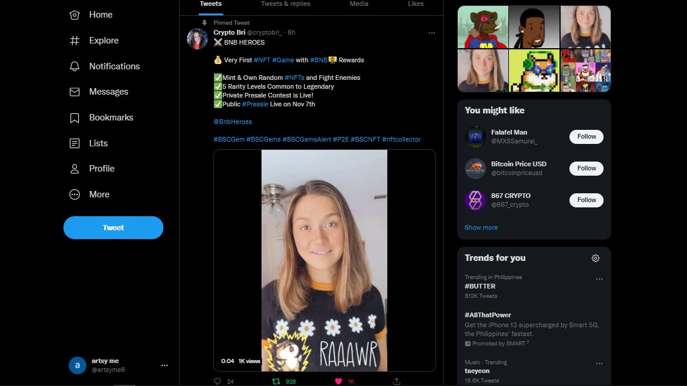Open the #BUTTER trend
687x386 pixels.
pyautogui.click(x=480, y=286)
